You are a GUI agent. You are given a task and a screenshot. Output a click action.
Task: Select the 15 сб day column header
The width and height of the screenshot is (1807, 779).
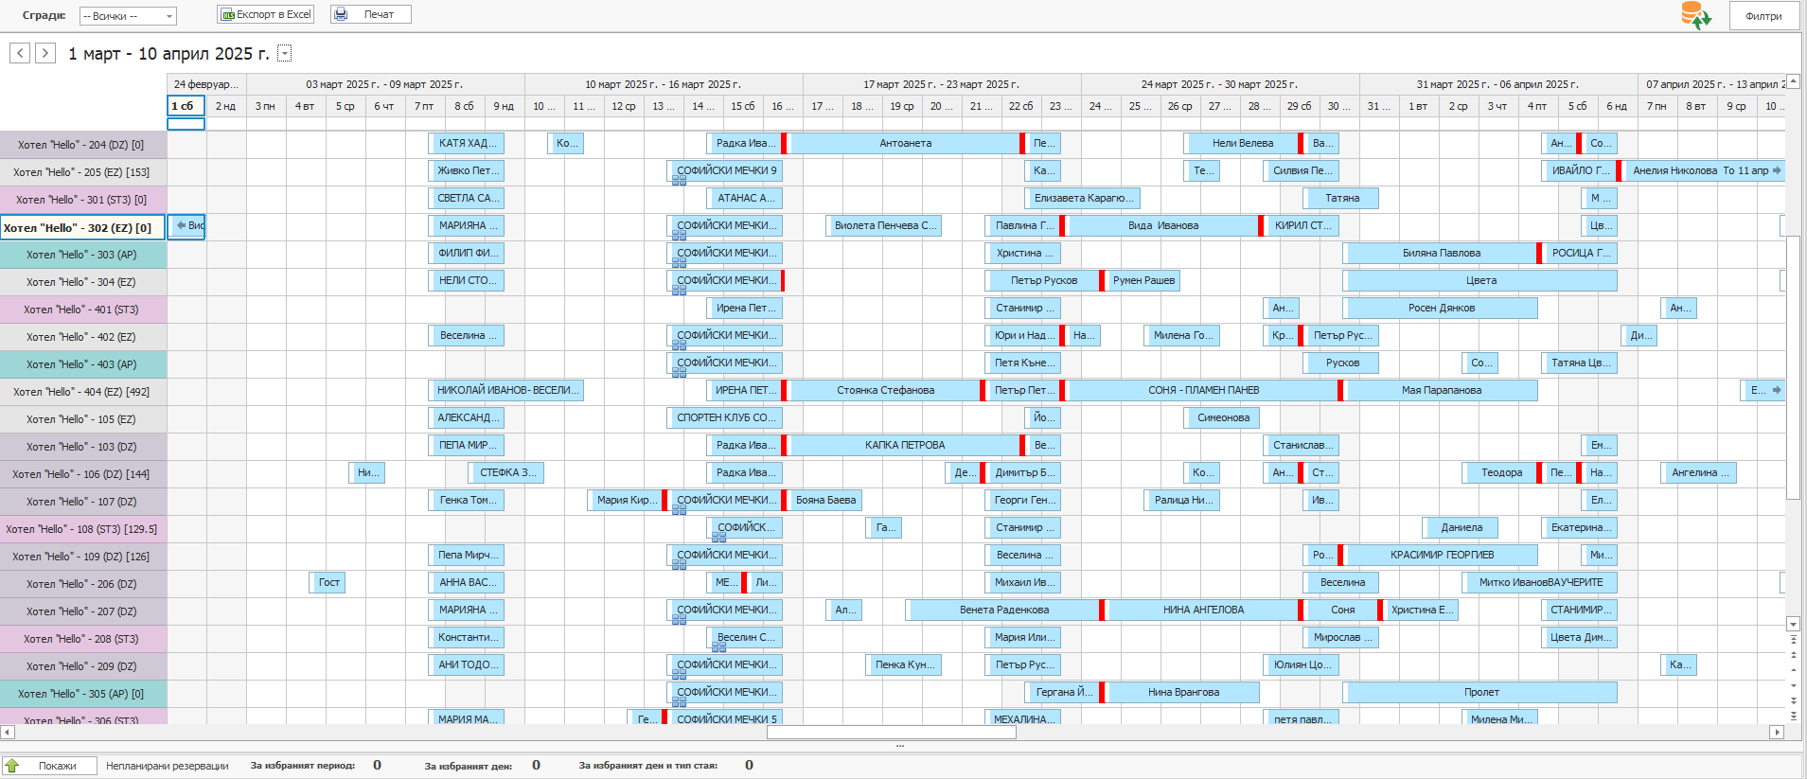[742, 106]
